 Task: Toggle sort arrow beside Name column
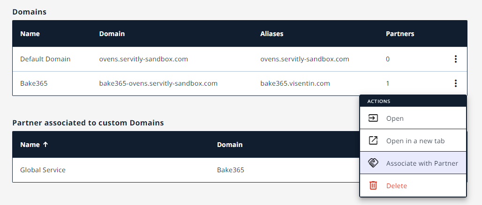point(45,145)
